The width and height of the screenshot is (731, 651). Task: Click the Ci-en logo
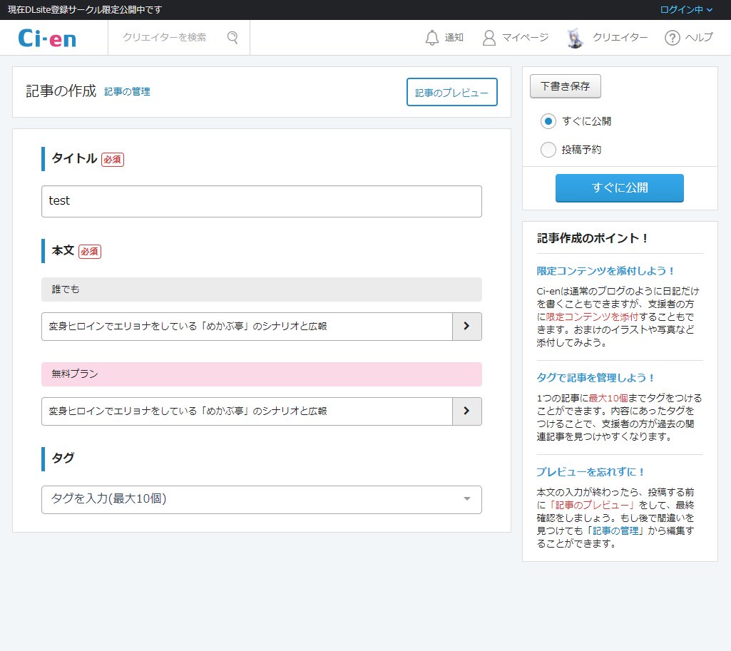(47, 39)
